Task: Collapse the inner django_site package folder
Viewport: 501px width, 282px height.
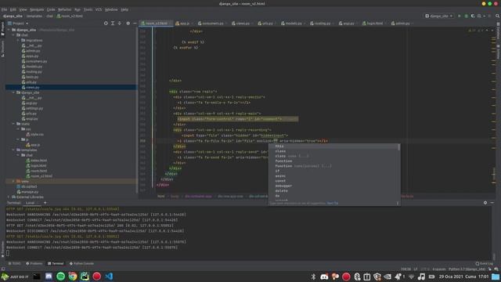Action: pyautogui.click(x=14, y=92)
